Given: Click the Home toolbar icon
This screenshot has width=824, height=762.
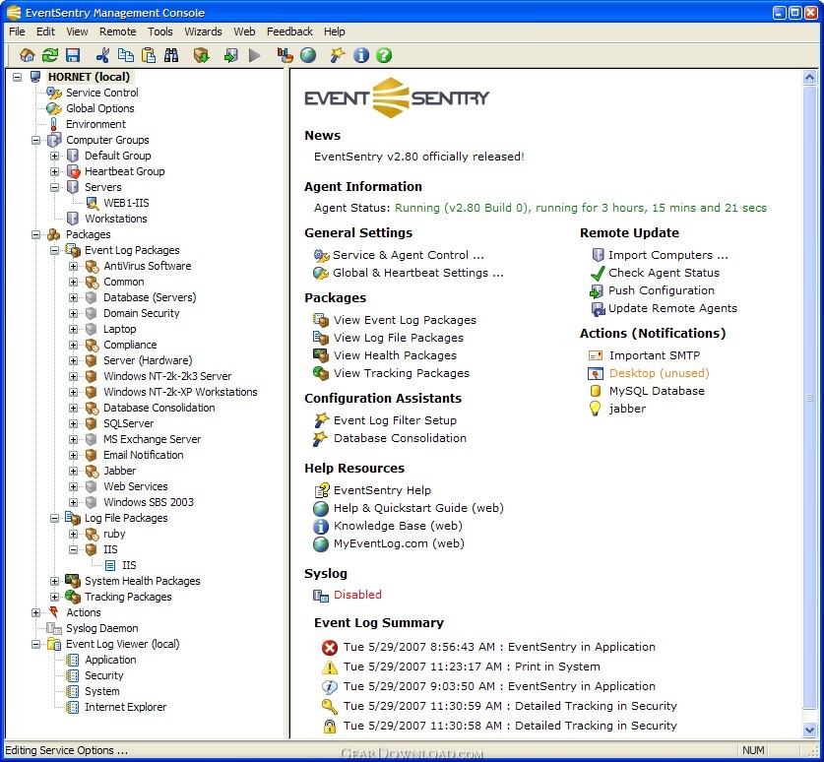Looking at the screenshot, I should tap(27, 55).
